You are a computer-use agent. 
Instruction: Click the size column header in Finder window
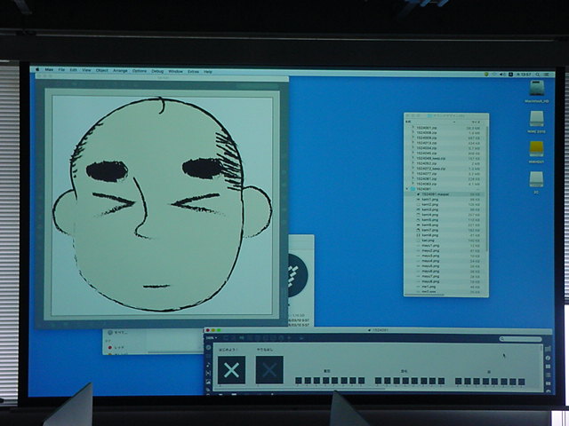click(476, 122)
